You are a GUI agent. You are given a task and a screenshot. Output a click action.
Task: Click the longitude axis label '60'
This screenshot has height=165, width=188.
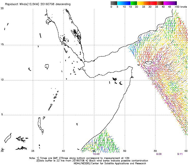click(186, 151)
